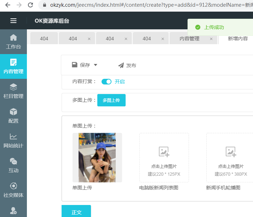Open 工作台 home in sidebar

pos(13,41)
